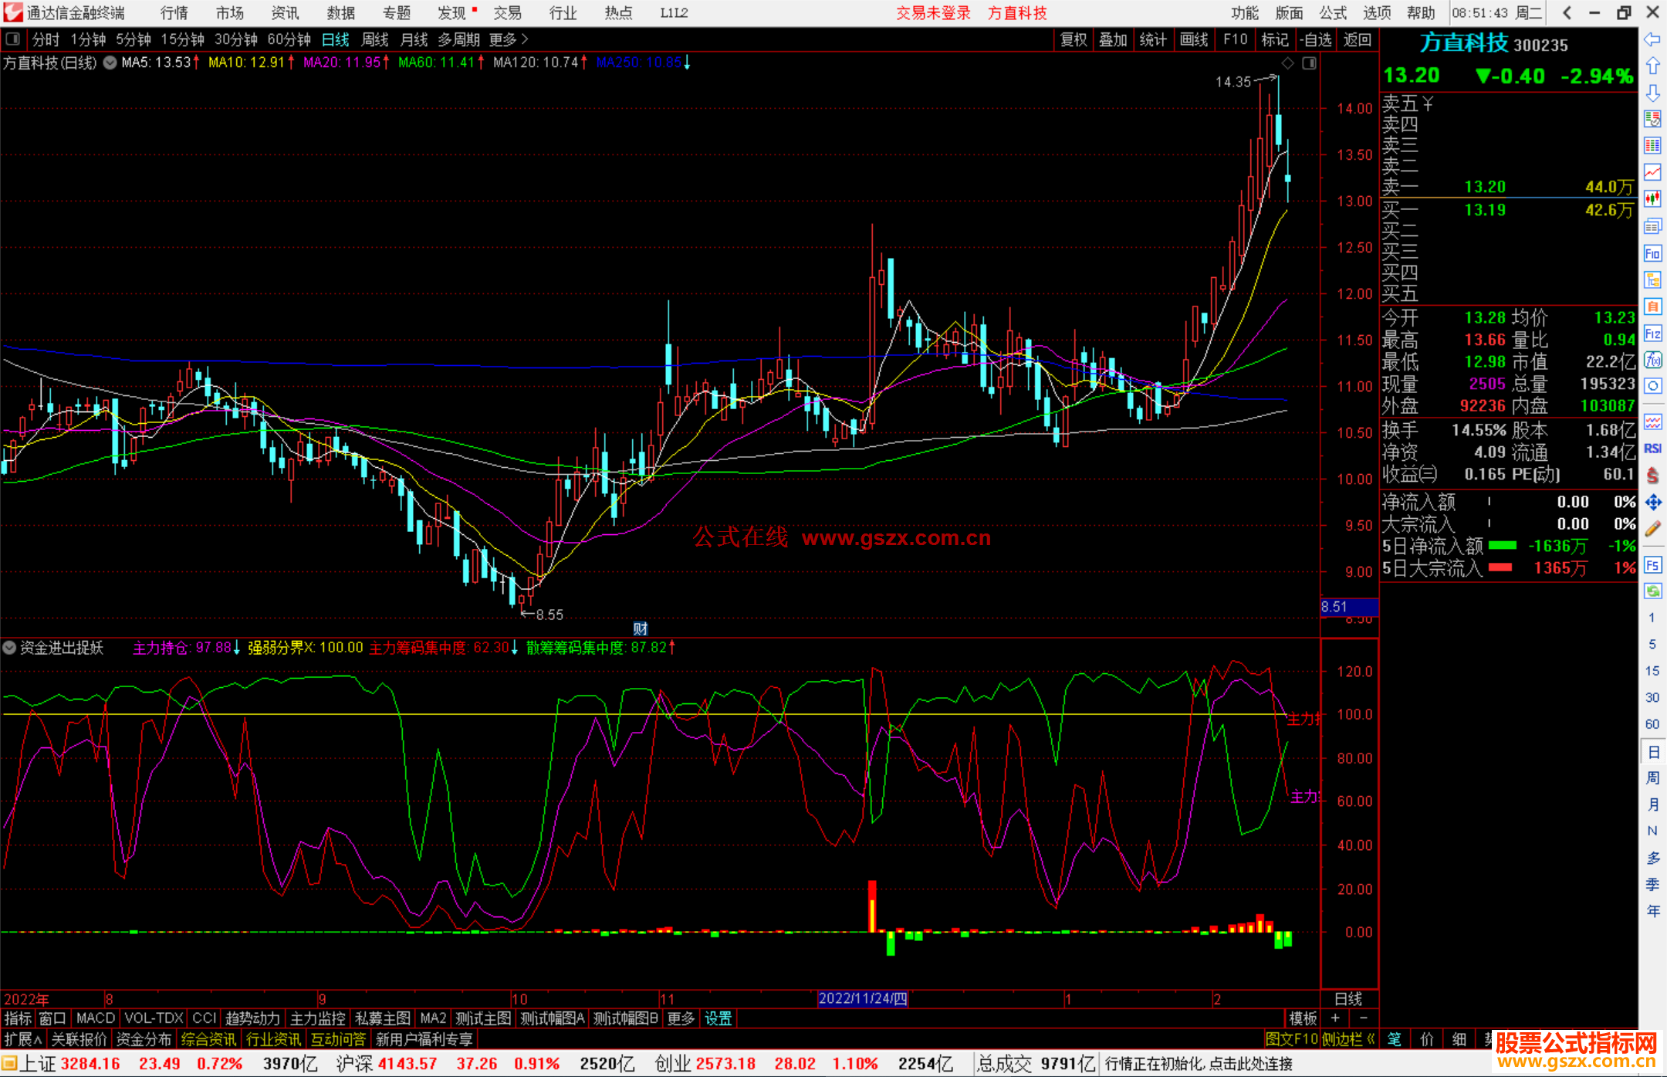Open the 统计 statistics menu
This screenshot has width=1667, height=1077.
coord(1153,39)
